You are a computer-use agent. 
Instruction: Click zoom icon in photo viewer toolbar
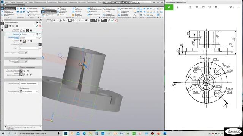[x=191, y=7]
